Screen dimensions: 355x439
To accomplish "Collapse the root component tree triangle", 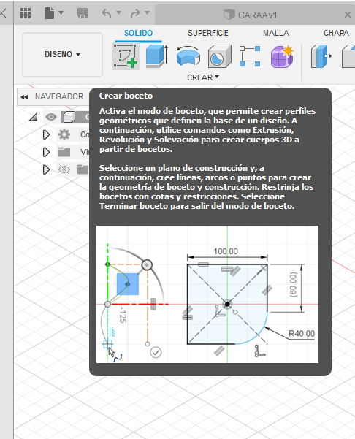I will point(34,117).
